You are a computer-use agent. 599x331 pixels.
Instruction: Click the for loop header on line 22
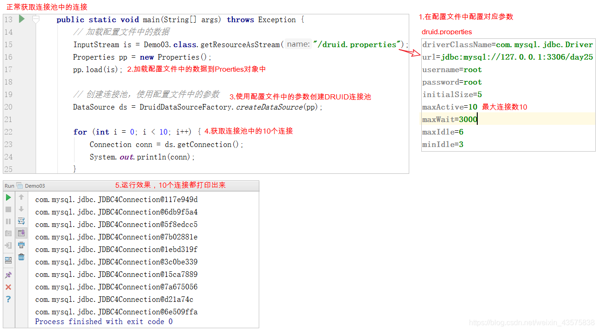(137, 132)
